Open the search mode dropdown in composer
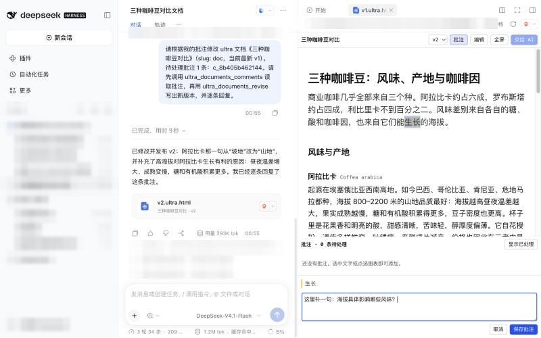541x338 pixels. (x=154, y=316)
